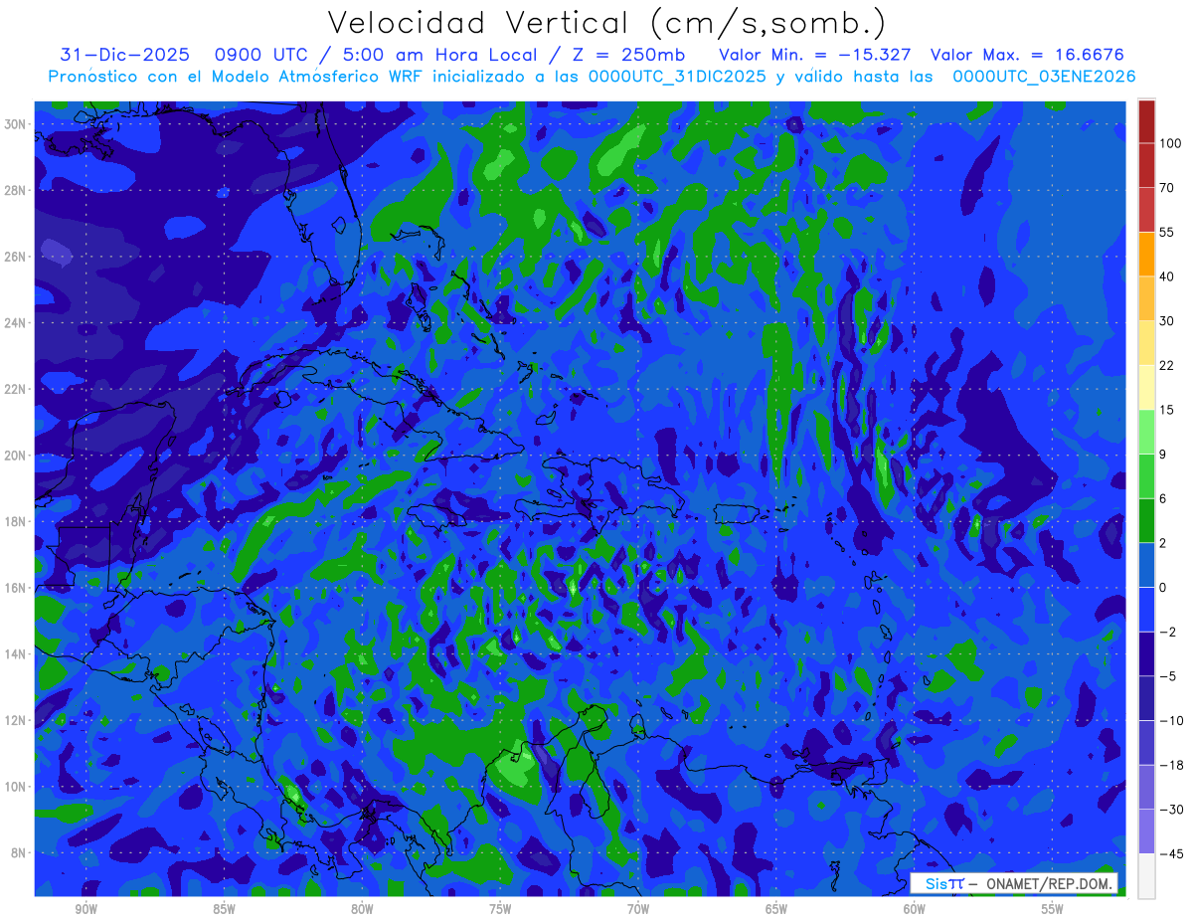Click the colorbar label '-45'
This screenshot has width=1193, height=922.
(1171, 853)
